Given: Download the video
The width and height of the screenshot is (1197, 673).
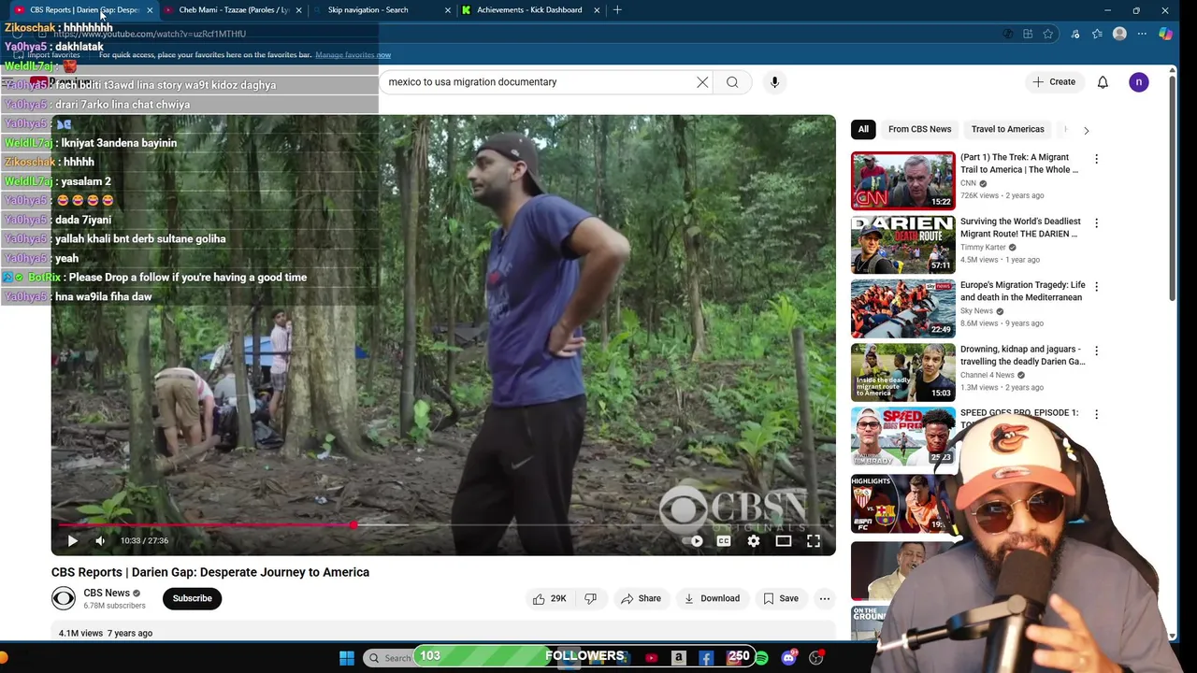Looking at the screenshot, I should click(x=712, y=598).
